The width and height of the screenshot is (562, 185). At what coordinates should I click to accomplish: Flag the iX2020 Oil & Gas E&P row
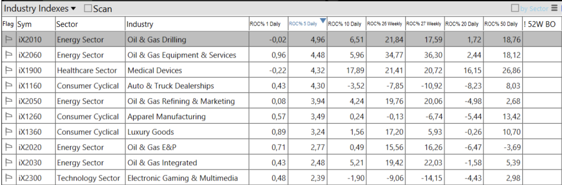pyautogui.click(x=9, y=147)
